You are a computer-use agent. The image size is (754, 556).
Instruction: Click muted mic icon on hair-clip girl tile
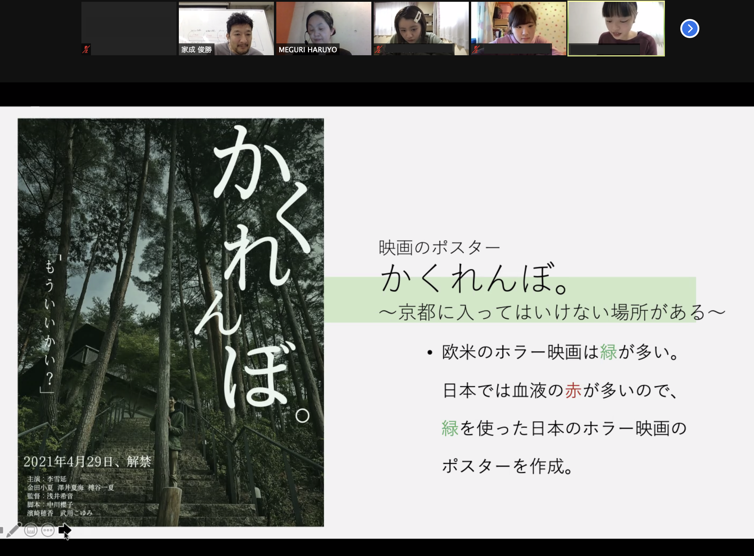point(378,50)
